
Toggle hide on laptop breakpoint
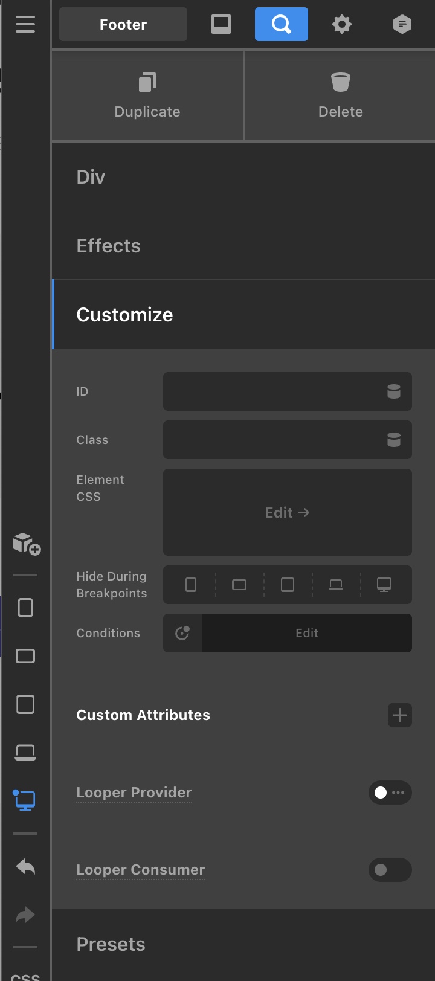(336, 585)
